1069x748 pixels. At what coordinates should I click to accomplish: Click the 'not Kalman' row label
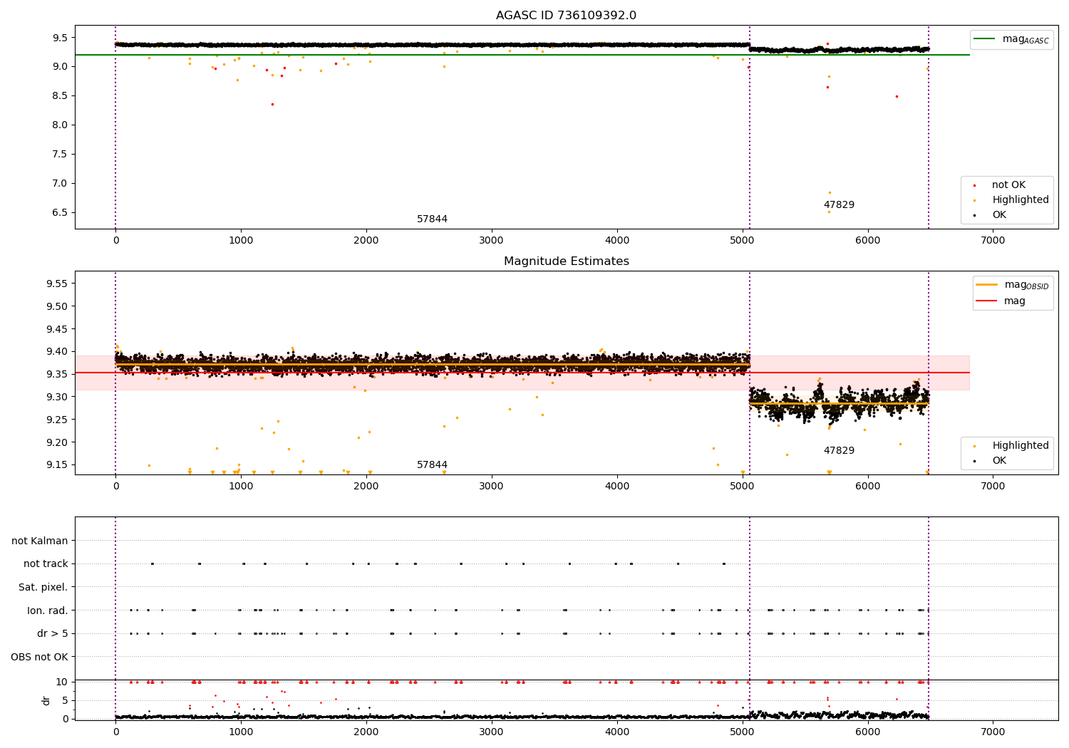tap(40, 541)
